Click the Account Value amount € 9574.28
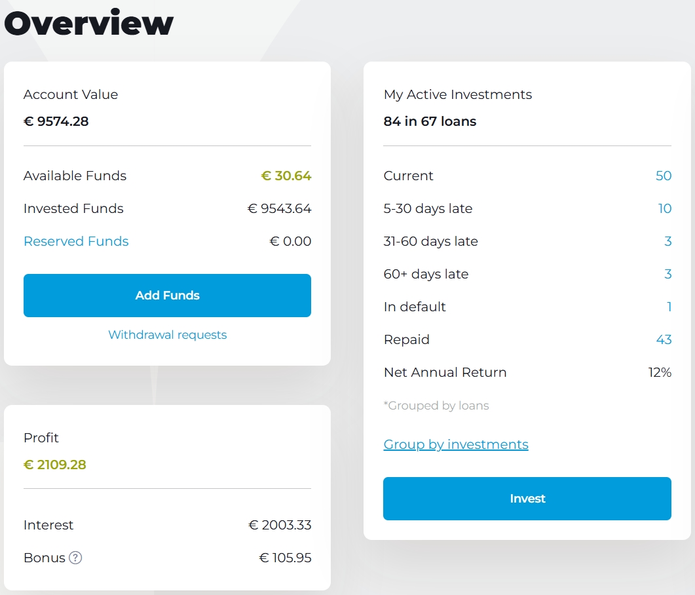Image resolution: width=695 pixels, height=595 pixels. 56,121
